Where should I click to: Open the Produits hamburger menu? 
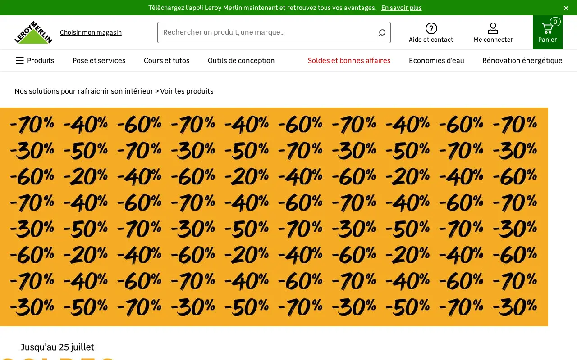[35, 61]
